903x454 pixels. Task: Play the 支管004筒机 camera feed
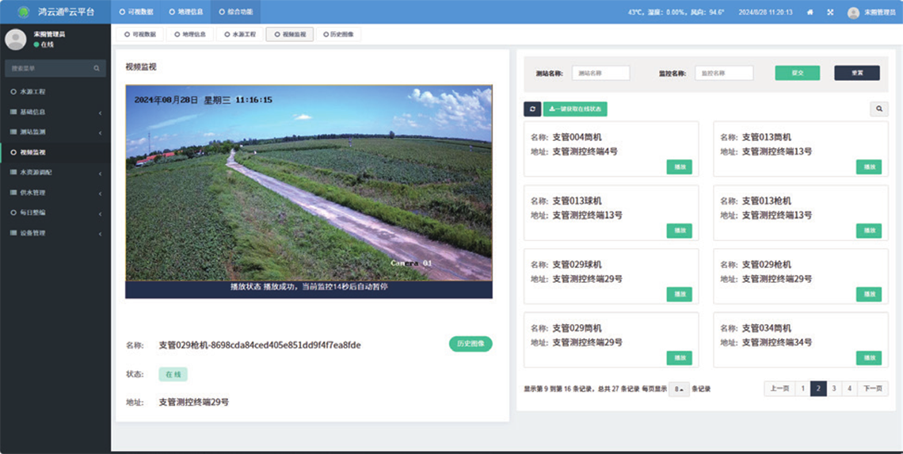pos(679,167)
